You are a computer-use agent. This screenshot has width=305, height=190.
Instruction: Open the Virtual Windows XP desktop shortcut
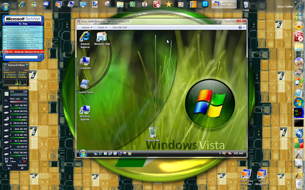(262, 177)
